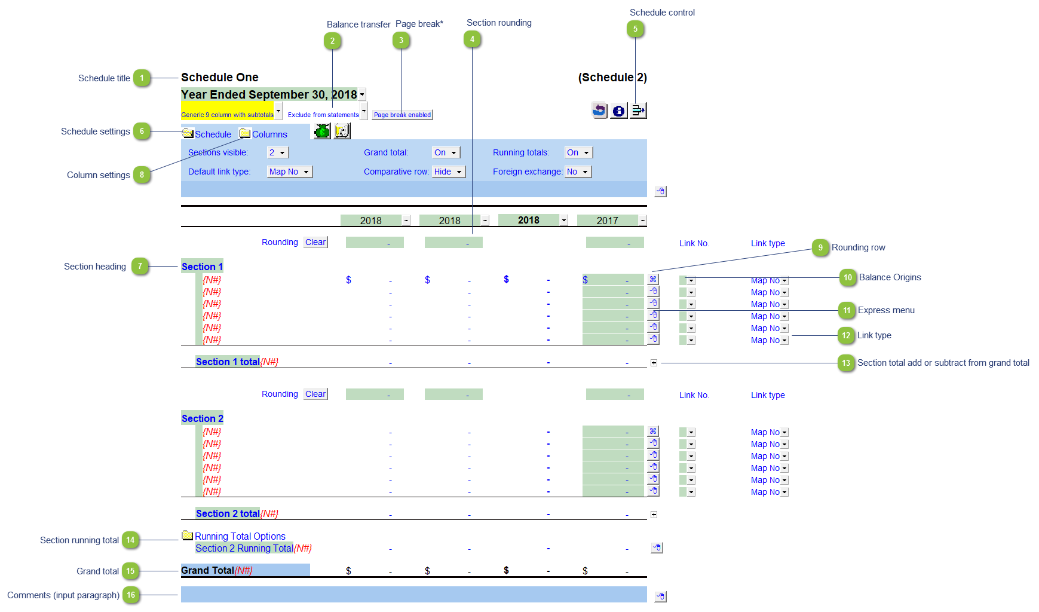
Task: Click the green money bag icon
Action: (x=322, y=131)
